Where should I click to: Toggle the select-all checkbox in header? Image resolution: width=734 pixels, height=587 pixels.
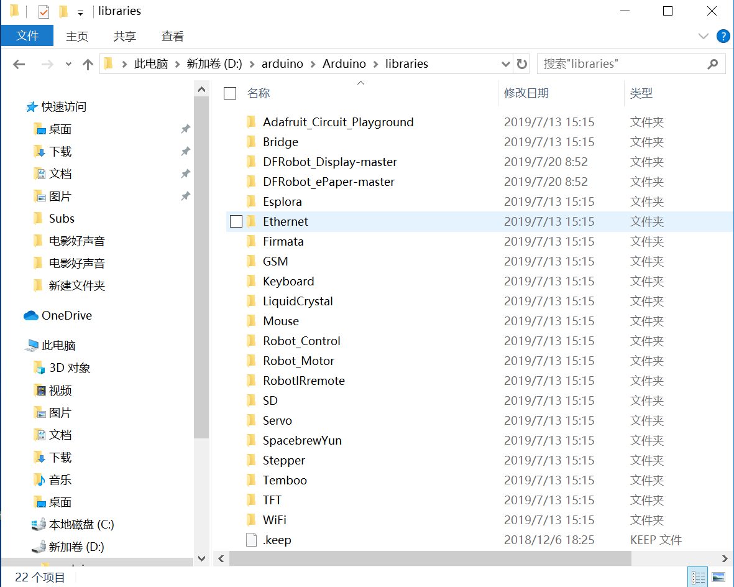coord(230,93)
